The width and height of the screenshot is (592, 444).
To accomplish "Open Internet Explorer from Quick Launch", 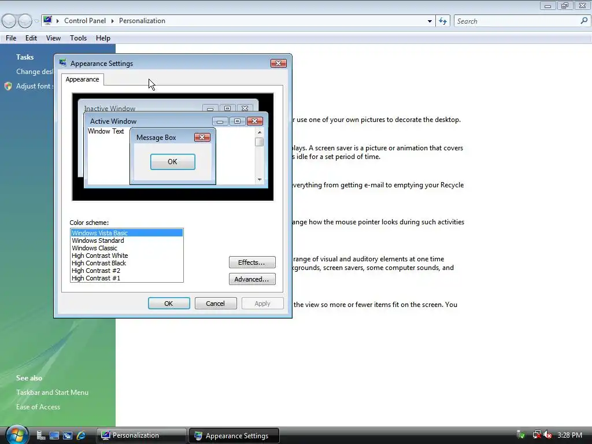I will 81,435.
